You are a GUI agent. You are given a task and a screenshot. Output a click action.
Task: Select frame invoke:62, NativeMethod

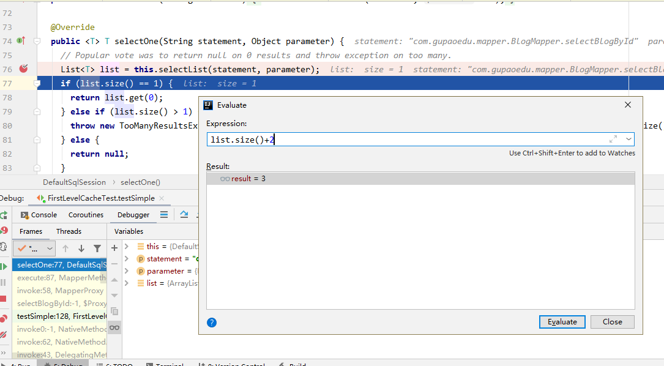tap(59, 342)
